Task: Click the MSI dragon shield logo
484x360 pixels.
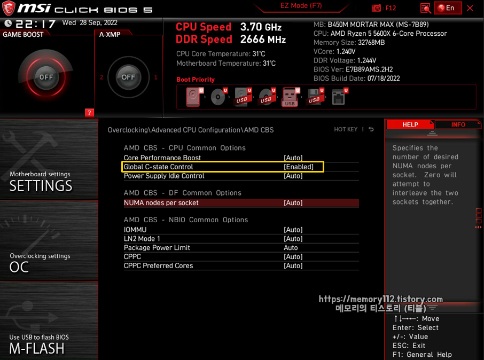Action: coord(9,9)
